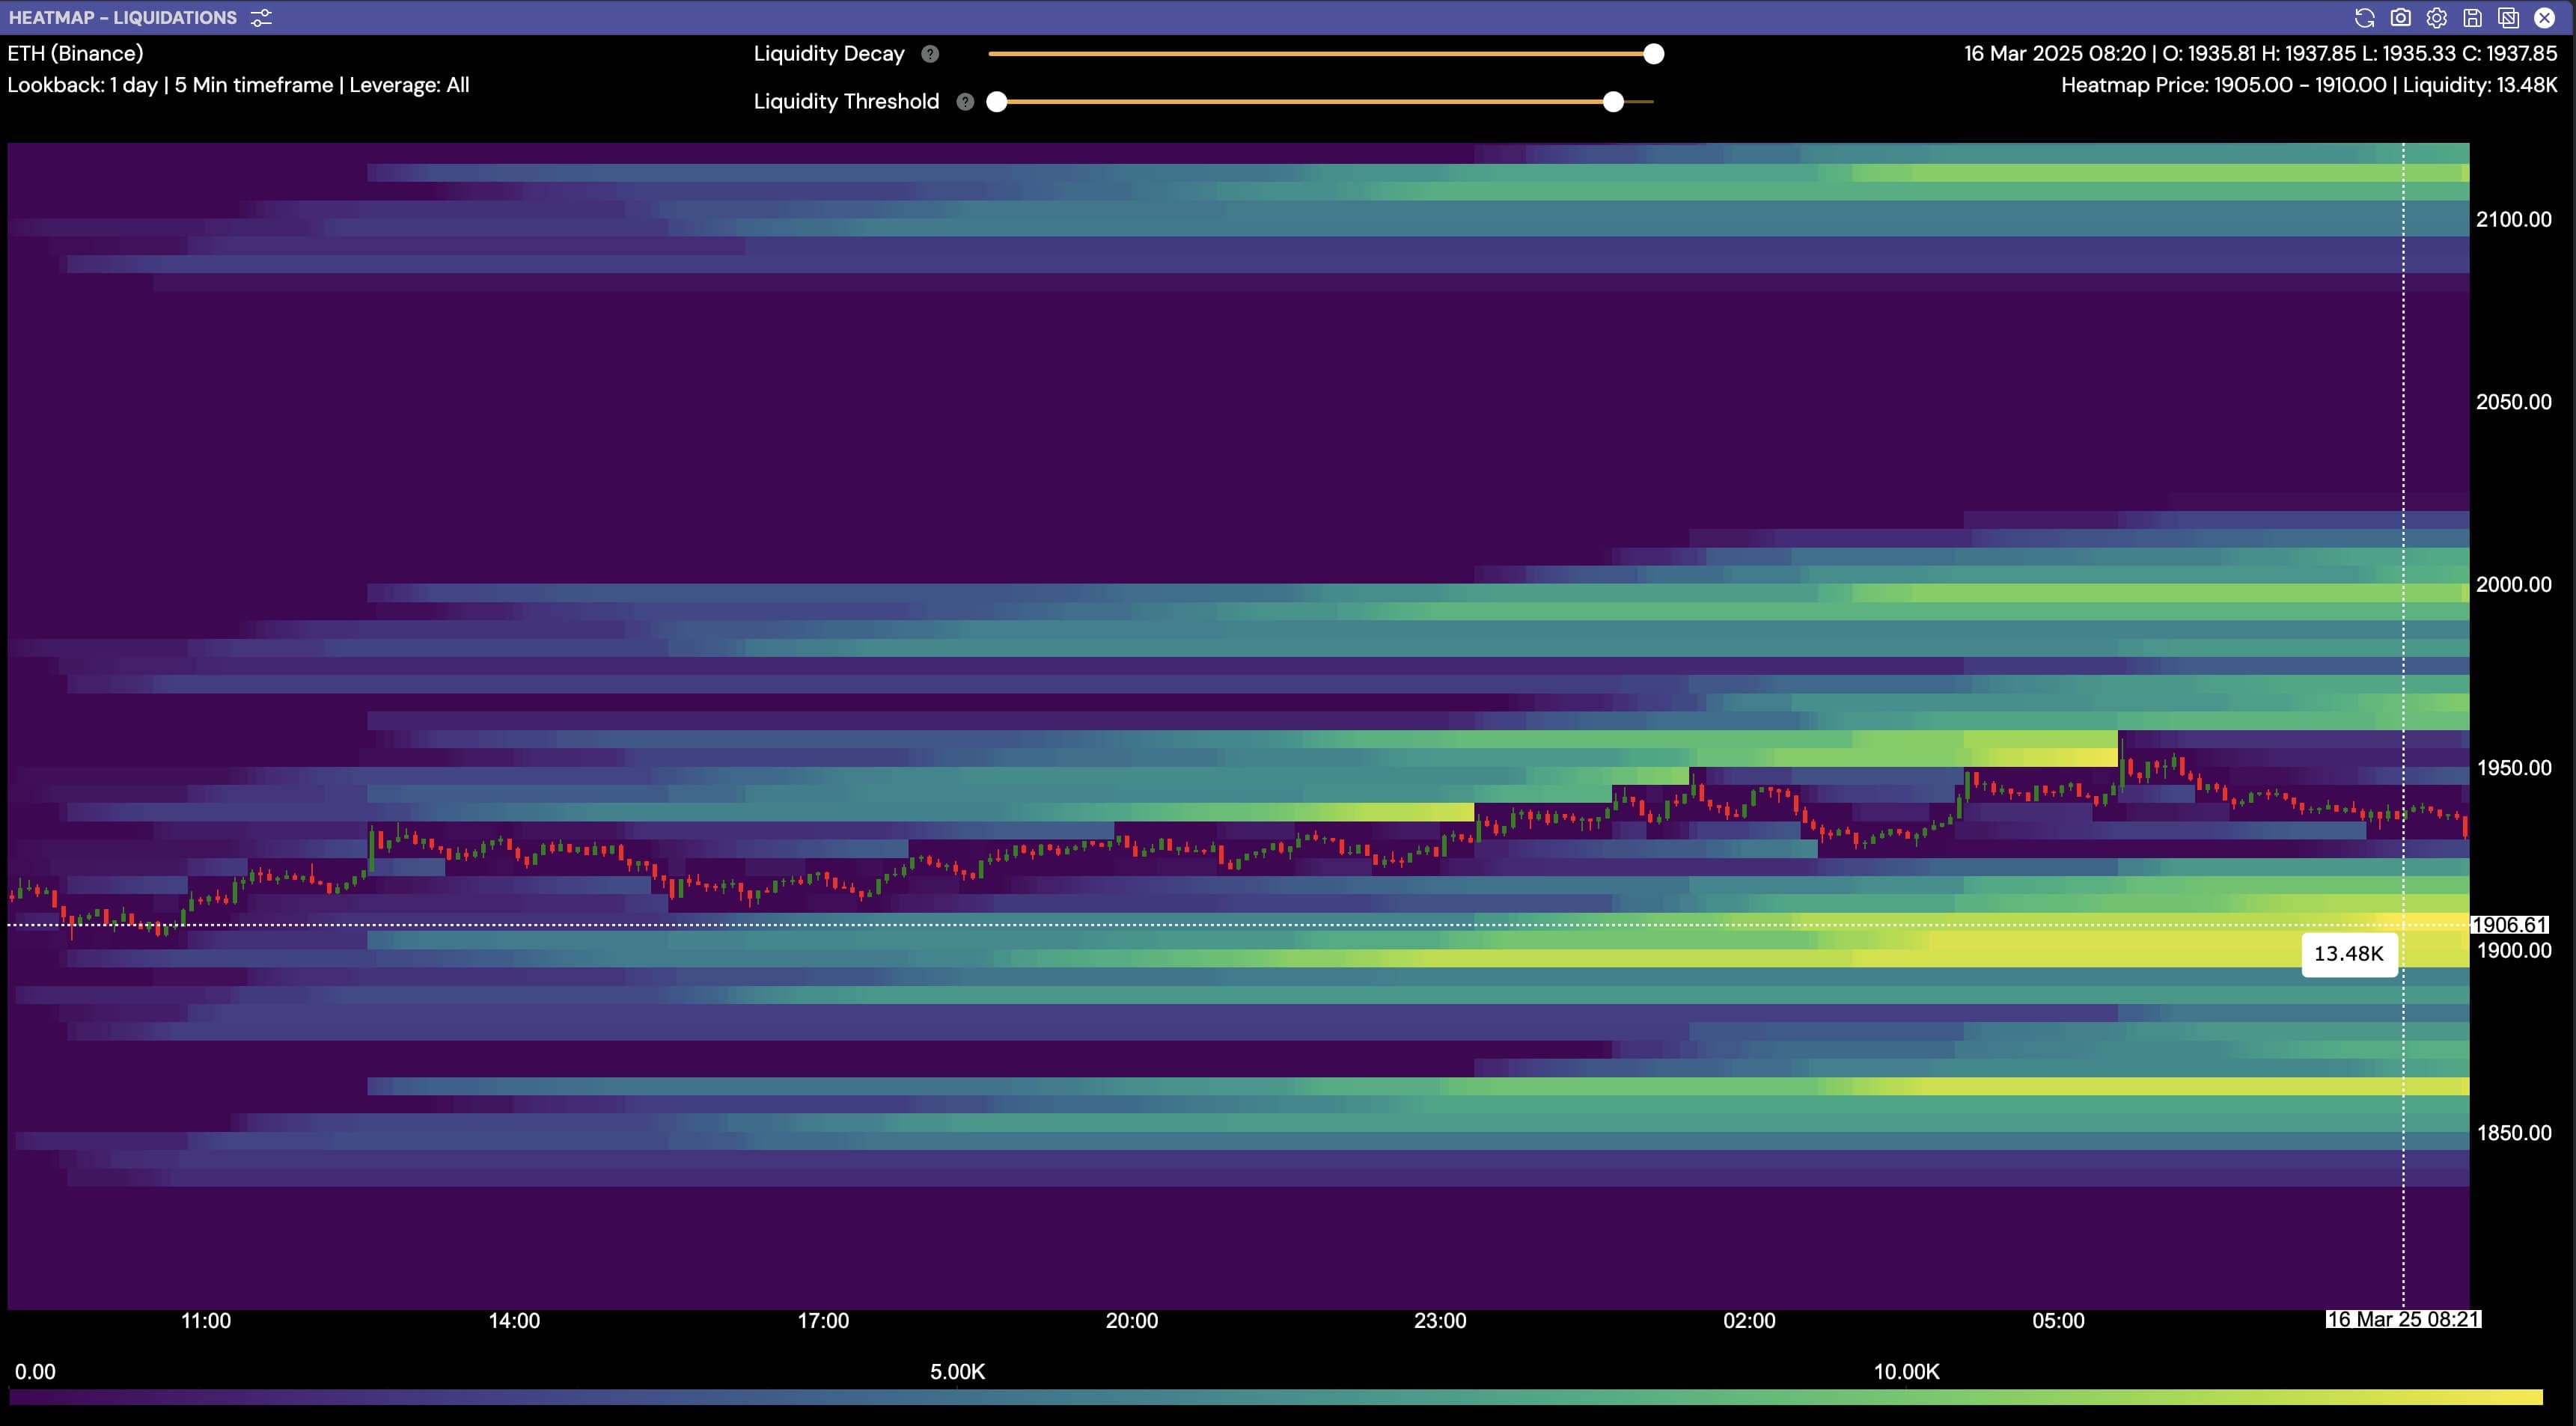Click the overlapping squares window icon
Image resolution: width=2576 pixels, height=1426 pixels.
coord(2508,18)
